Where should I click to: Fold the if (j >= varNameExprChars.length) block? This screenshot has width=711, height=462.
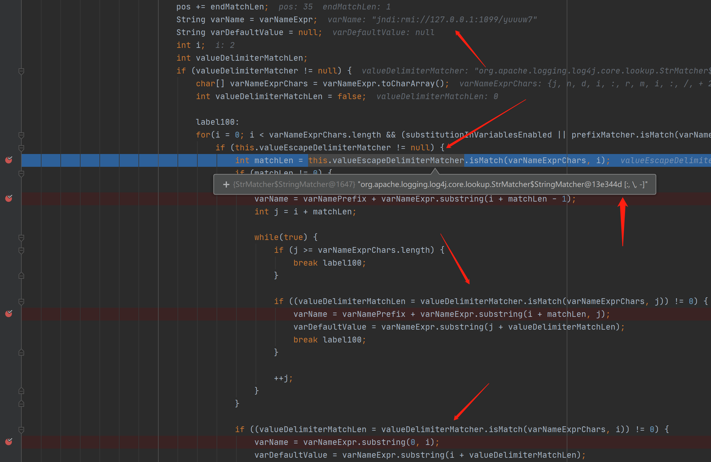[x=21, y=250]
